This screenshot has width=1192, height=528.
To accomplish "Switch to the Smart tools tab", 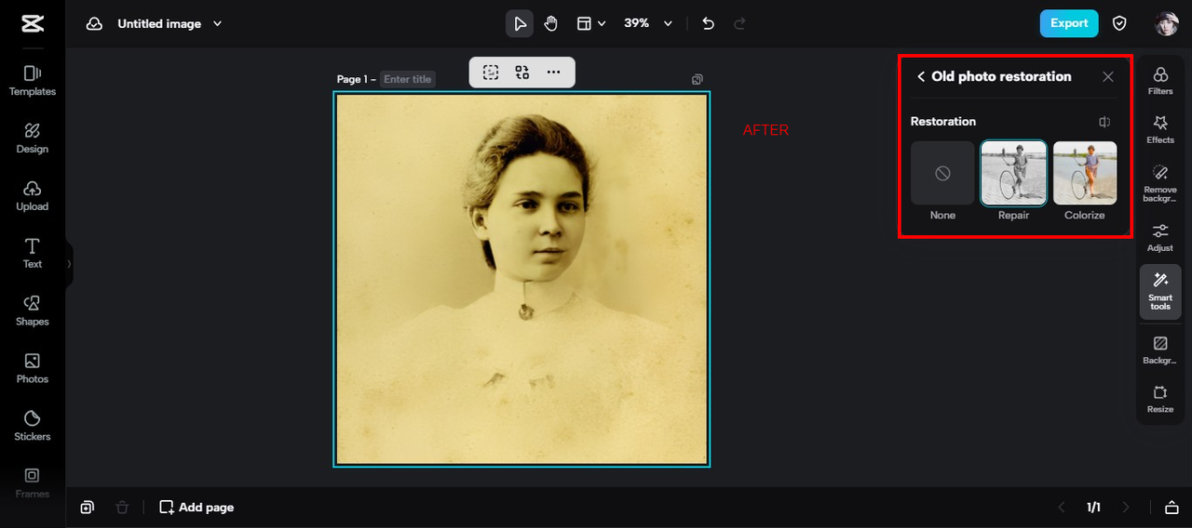I will click(1160, 292).
